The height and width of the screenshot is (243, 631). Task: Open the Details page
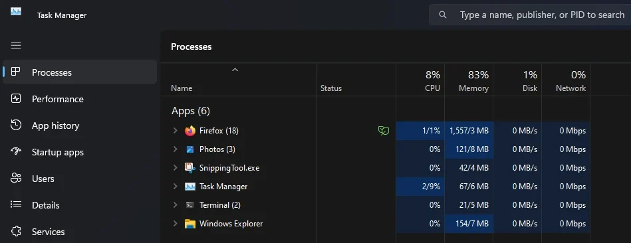pos(80,205)
